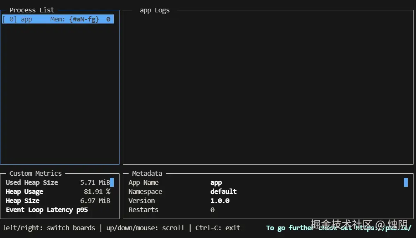The image size is (416, 238).
Task: Click the 'default' namespace value
Action: 223,191
